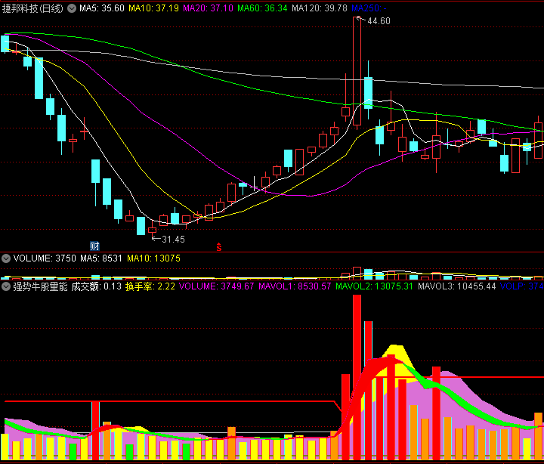Click volume panel MA10: 13075 label
544x464 pixels.
[x=153, y=258]
